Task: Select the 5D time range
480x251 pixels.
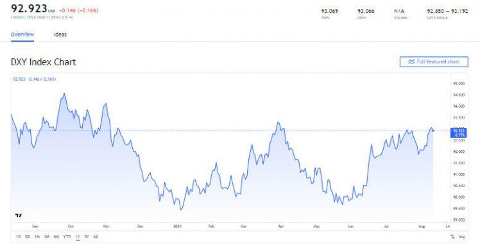Action: point(28,237)
